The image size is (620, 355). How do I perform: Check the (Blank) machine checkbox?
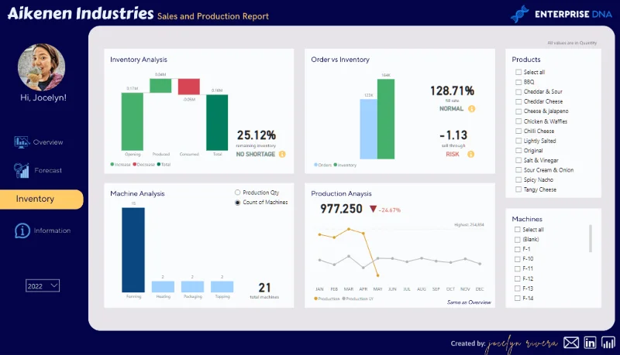(517, 240)
